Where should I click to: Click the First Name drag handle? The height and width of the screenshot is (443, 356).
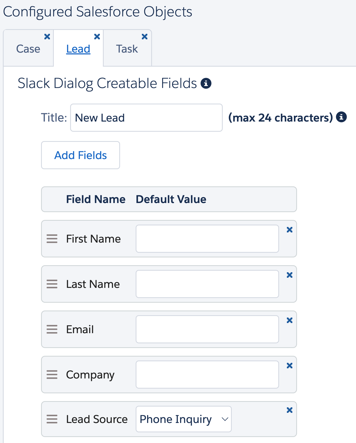click(x=52, y=239)
